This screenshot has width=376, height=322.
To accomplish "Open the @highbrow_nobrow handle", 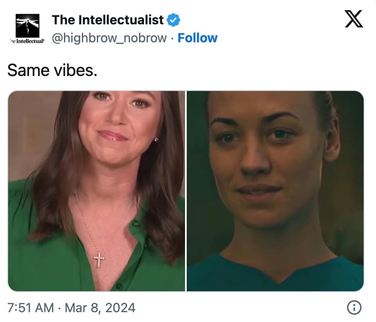I will pyautogui.click(x=109, y=38).
